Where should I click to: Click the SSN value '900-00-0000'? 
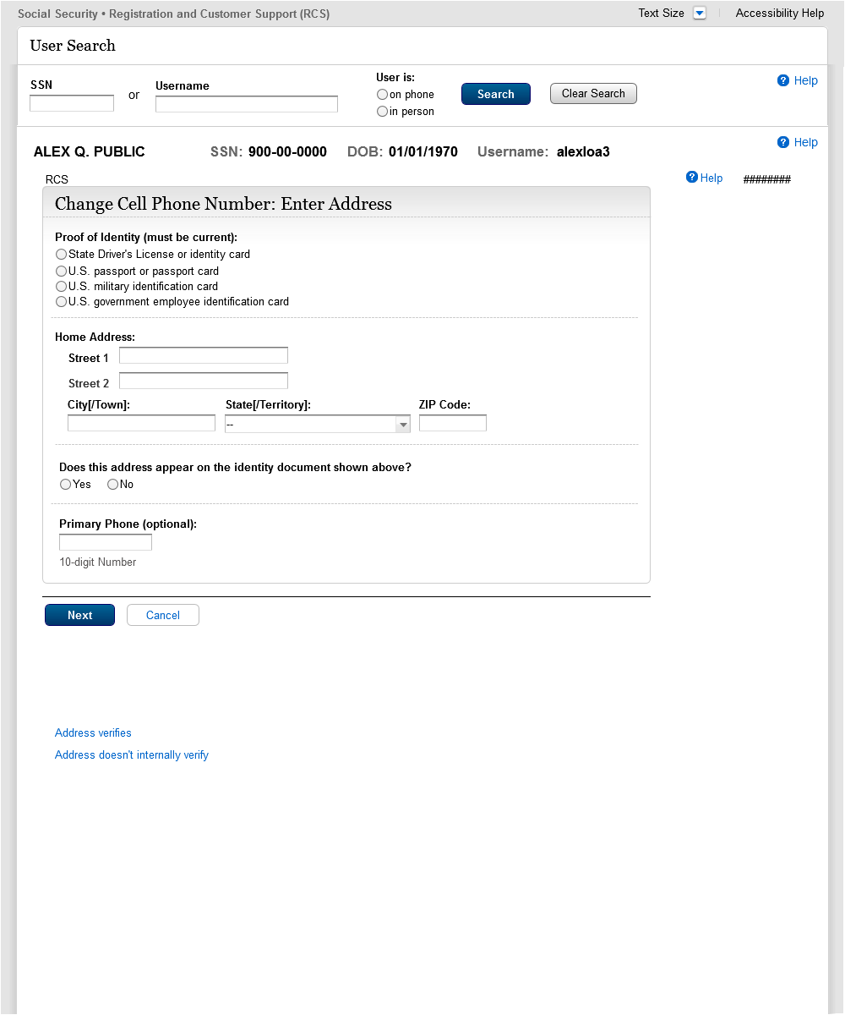tap(287, 152)
